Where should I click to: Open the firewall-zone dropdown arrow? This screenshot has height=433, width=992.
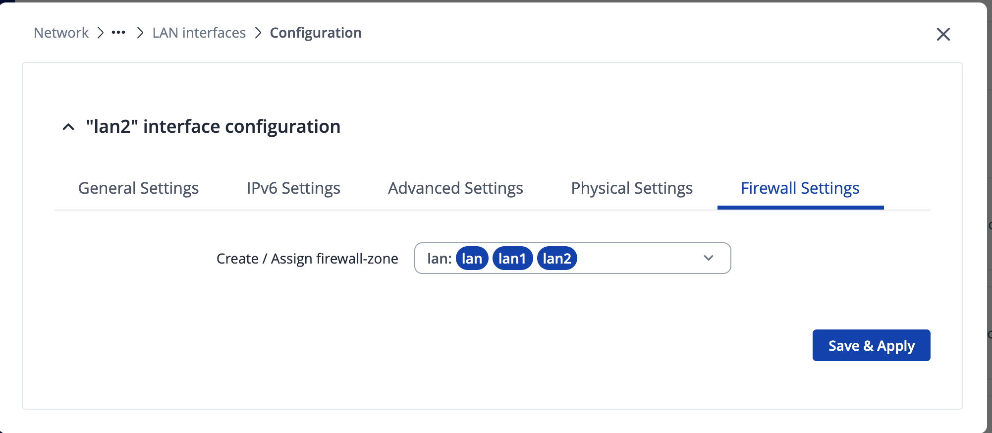[x=709, y=258]
